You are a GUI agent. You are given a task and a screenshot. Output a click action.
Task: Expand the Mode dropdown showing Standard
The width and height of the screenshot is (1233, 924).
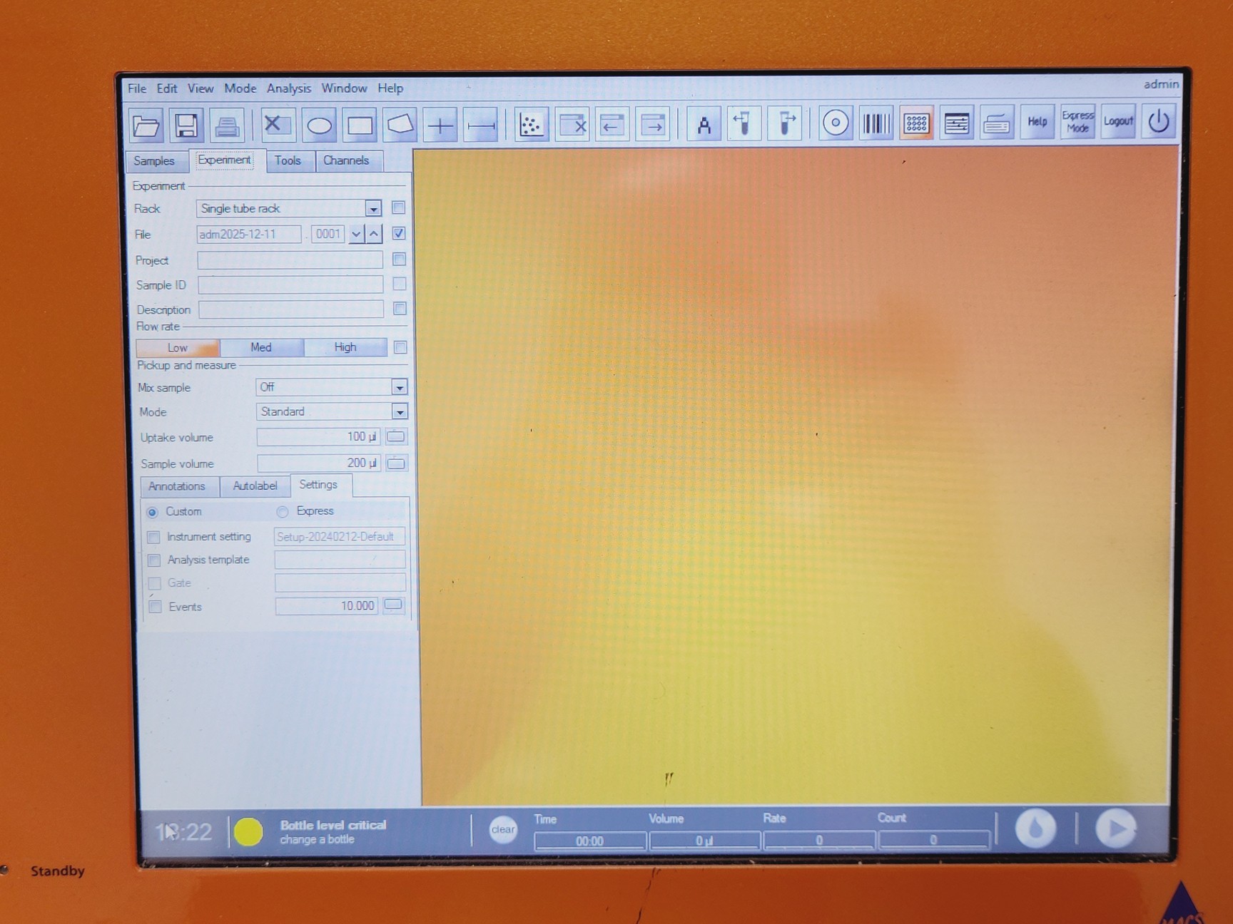click(400, 411)
